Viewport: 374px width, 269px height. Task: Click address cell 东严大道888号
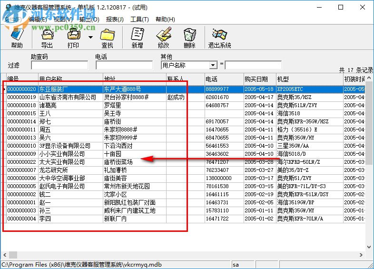tap(135, 89)
